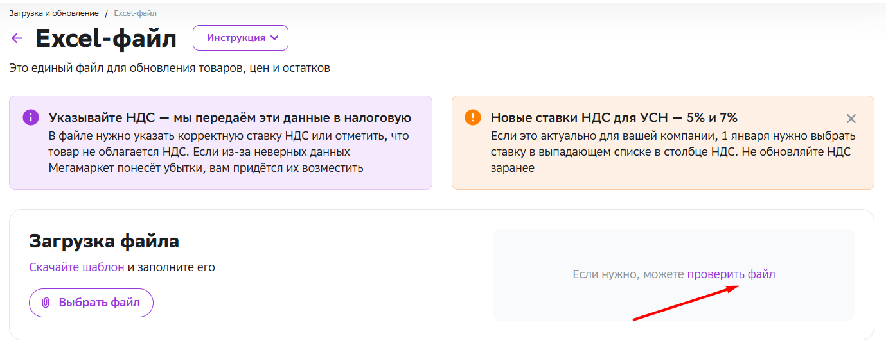Click the Выбрать файл button

pyautogui.click(x=91, y=303)
